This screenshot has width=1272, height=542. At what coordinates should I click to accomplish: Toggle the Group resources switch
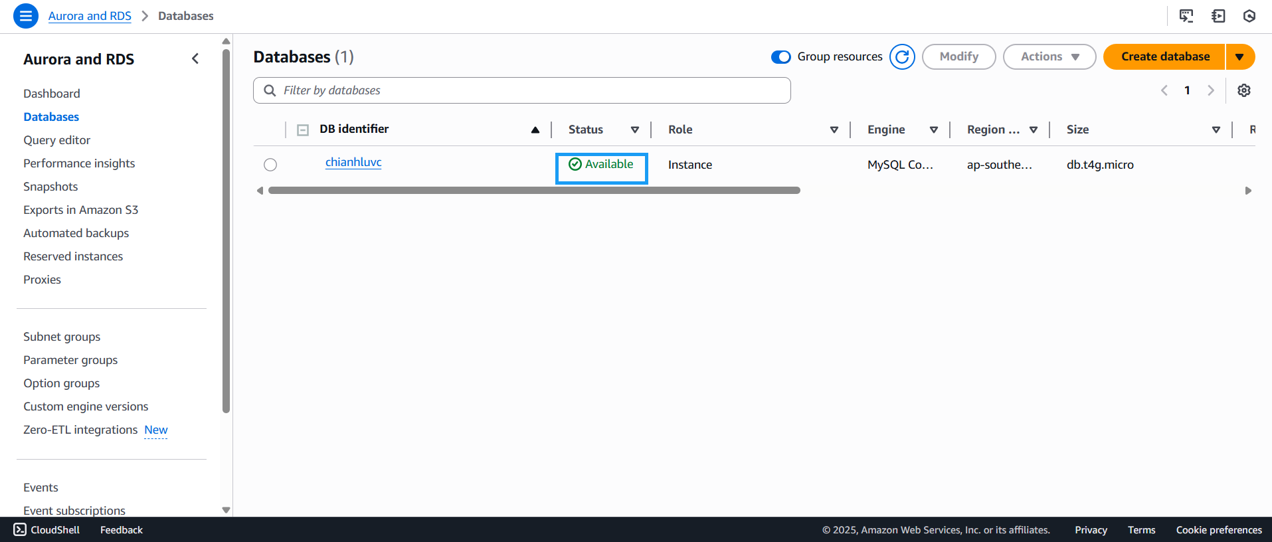point(781,56)
